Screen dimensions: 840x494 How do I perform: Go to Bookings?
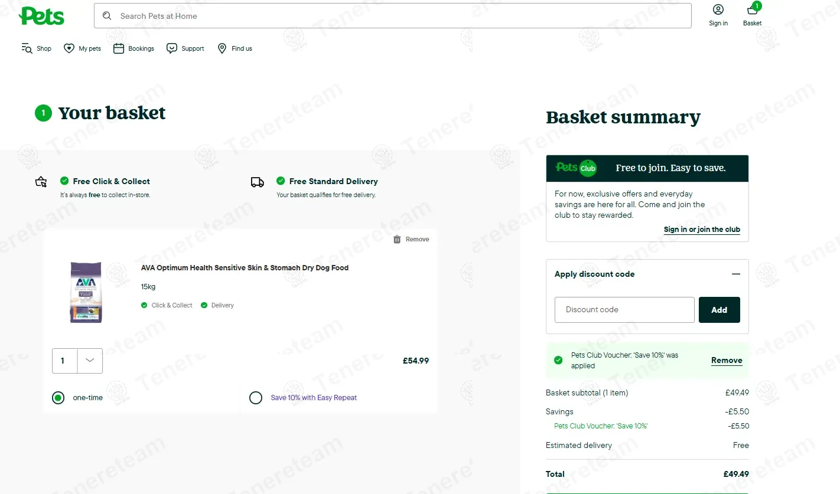pos(134,48)
